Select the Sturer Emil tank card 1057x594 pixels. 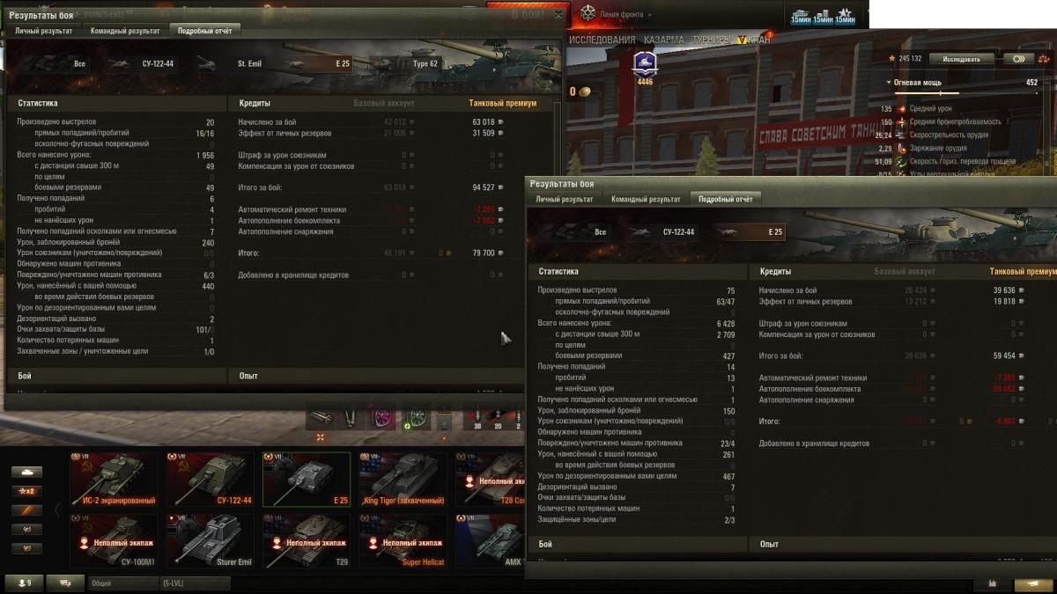(x=211, y=541)
